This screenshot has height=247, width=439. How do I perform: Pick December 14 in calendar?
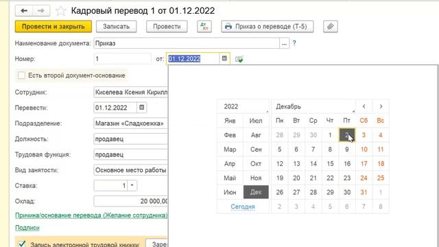(313, 163)
